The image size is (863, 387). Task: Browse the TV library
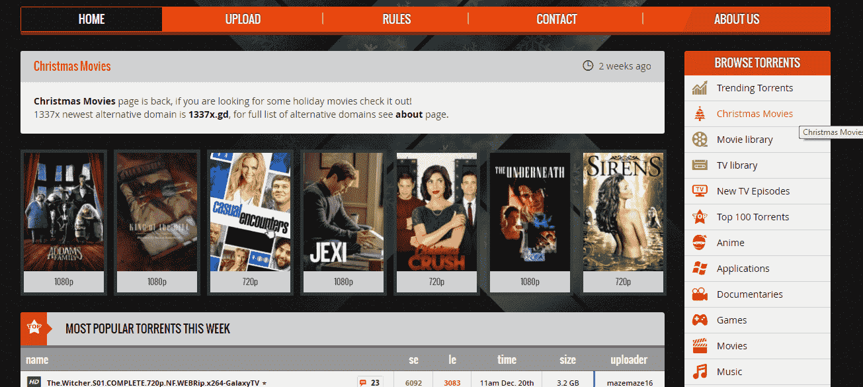(x=737, y=165)
